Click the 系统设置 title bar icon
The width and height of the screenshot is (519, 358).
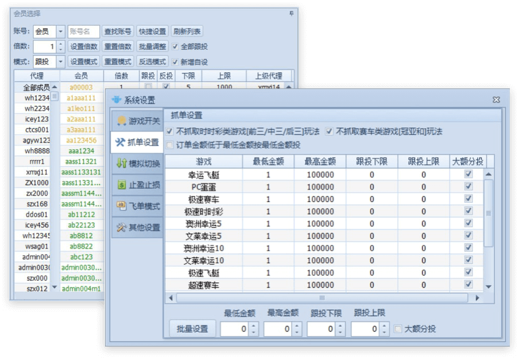click(x=116, y=100)
